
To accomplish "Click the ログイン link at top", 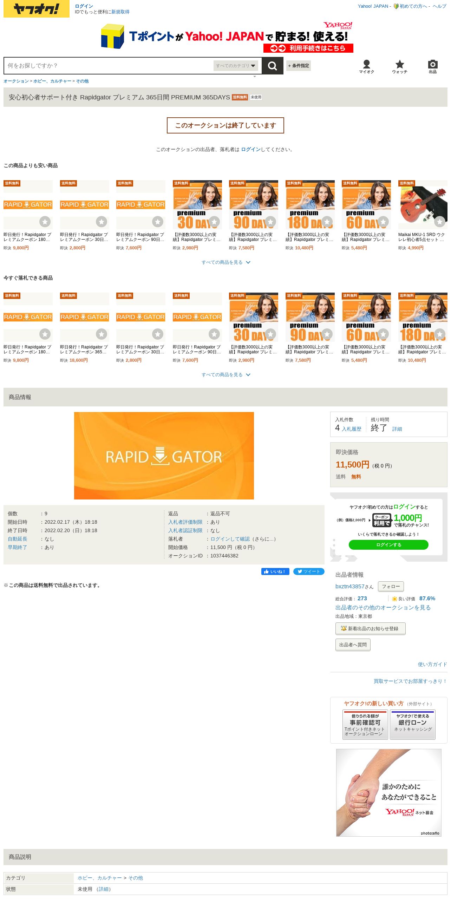I will coord(84,6).
